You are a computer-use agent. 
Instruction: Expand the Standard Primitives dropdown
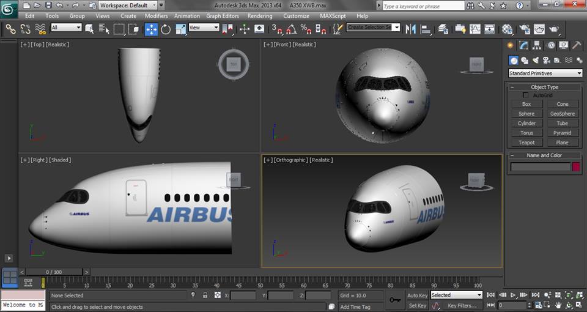tap(545, 73)
